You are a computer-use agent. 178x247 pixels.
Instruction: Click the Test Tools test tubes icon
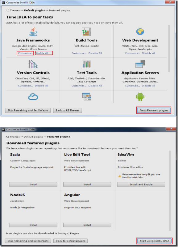(x=87, y=64)
